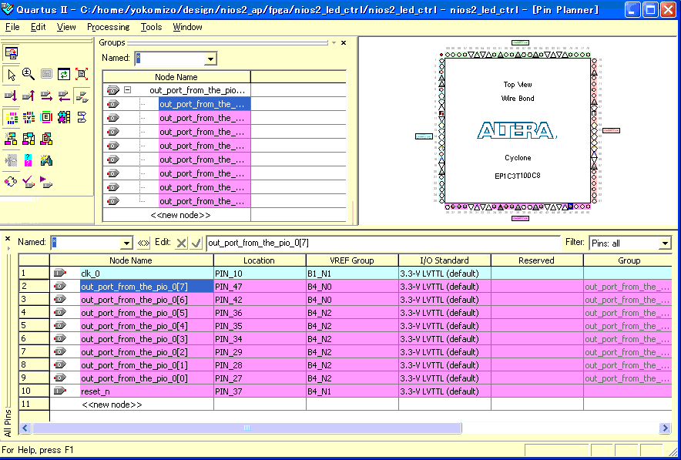The width and height of the screenshot is (681, 460).
Task: Click the checkmark pin analysis icon
Action: [x=29, y=182]
